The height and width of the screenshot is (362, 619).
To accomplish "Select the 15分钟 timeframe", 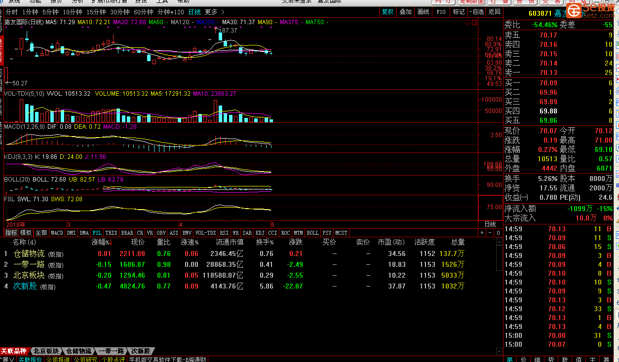I will 96,12.
